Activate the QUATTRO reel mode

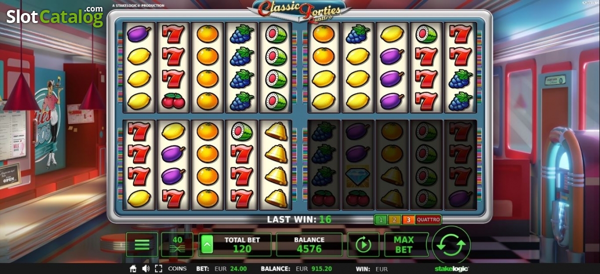[428, 219]
